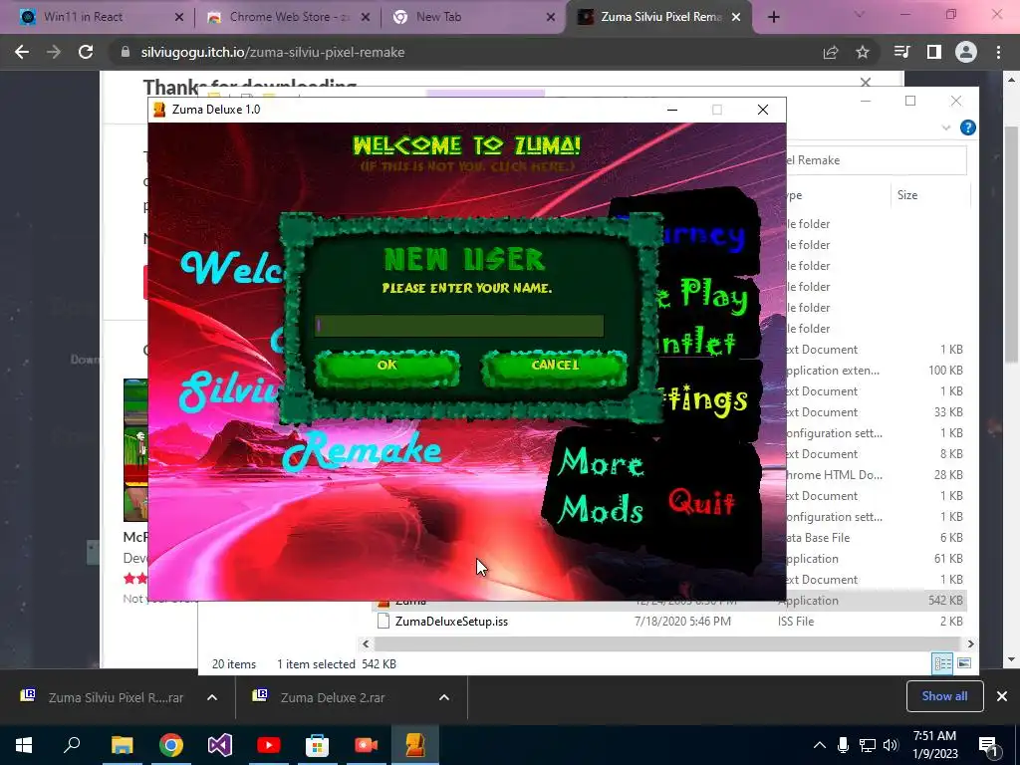Open the Windows Start menu
Image resolution: width=1020 pixels, height=765 pixels.
(x=24, y=745)
